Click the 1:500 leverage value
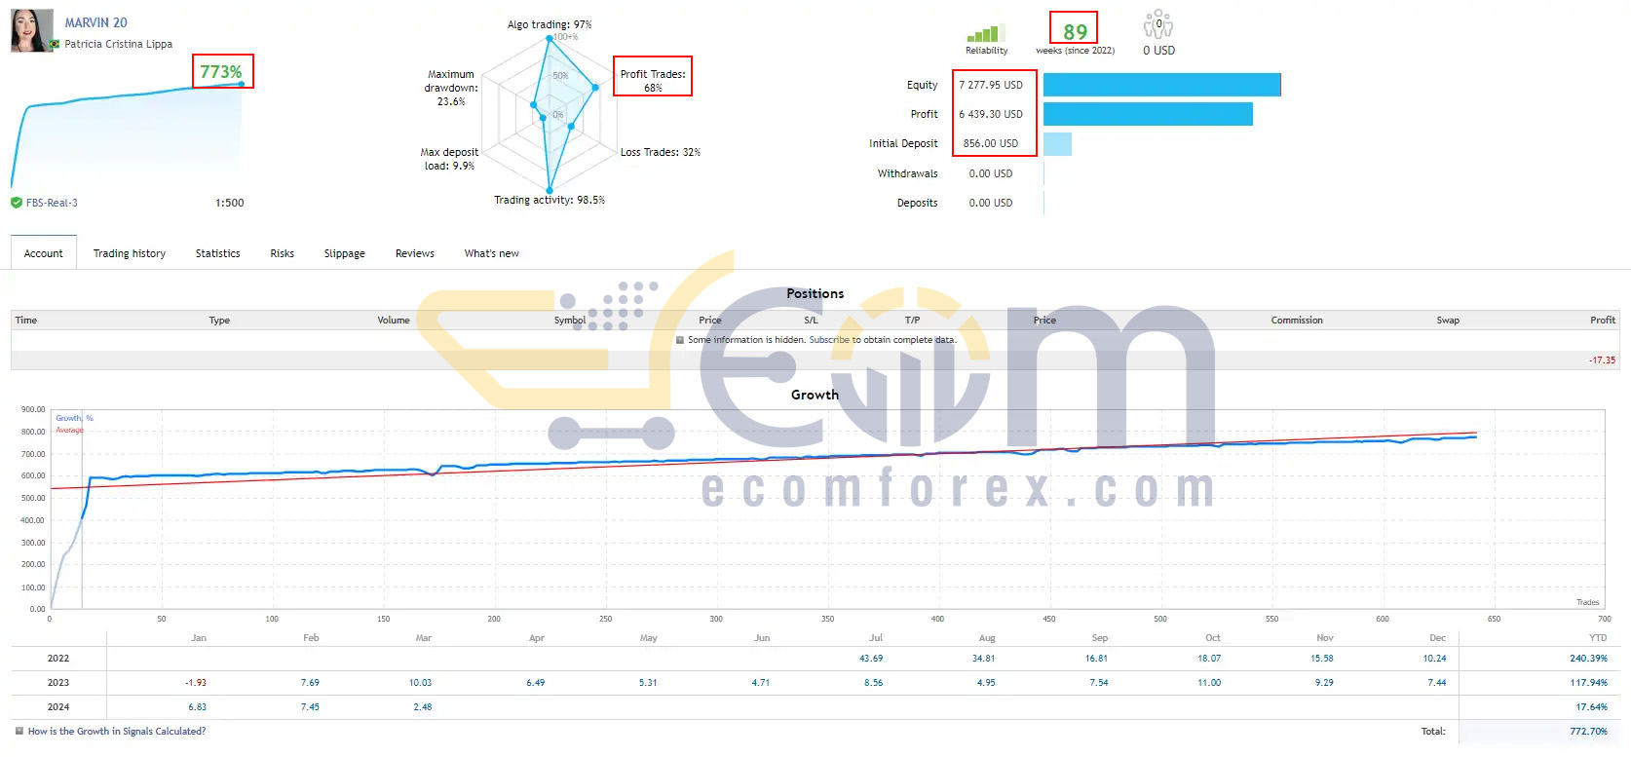The height and width of the screenshot is (757, 1631). 230,203
